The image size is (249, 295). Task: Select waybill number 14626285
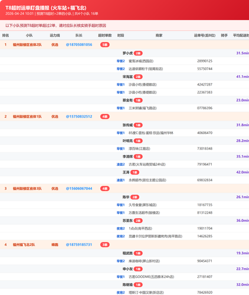205,237
